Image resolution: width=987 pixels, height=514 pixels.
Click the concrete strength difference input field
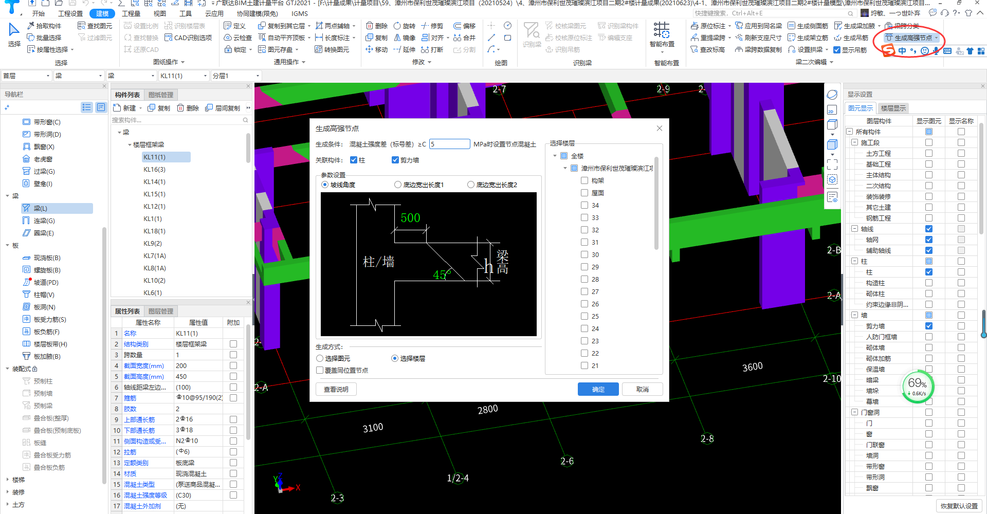click(x=450, y=144)
